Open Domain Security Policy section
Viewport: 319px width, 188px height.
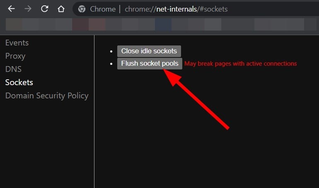coord(47,95)
